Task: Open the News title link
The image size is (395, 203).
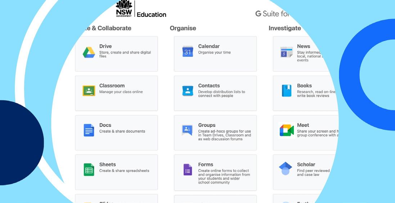Action: point(304,46)
